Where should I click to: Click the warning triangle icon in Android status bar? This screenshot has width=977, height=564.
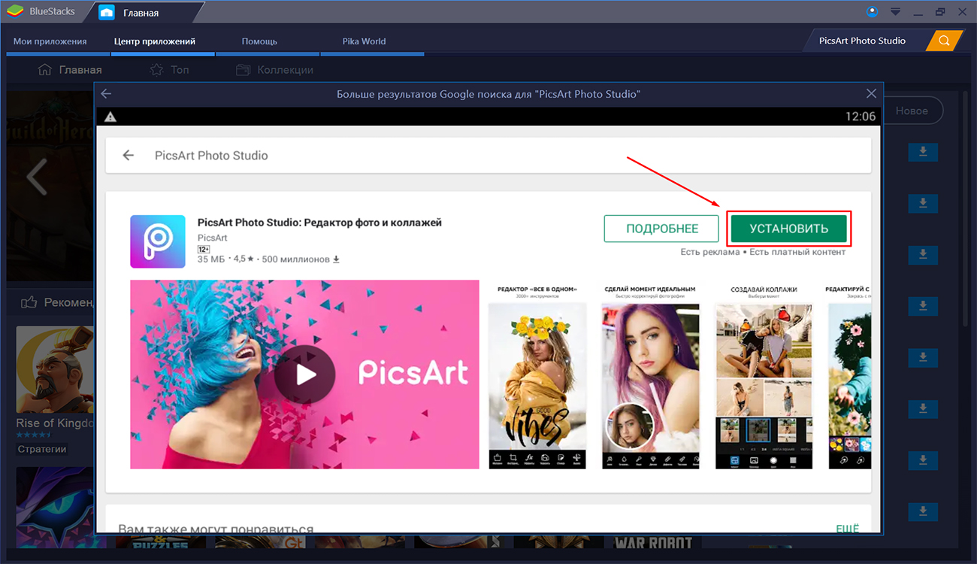click(110, 117)
